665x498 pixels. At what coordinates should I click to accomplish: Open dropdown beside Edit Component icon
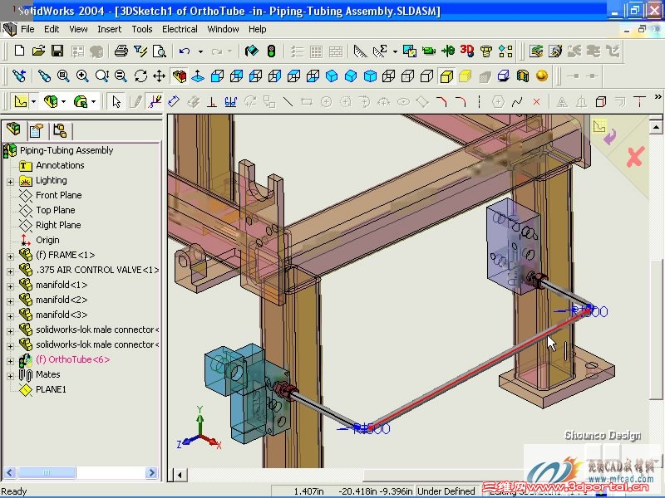click(x=64, y=101)
